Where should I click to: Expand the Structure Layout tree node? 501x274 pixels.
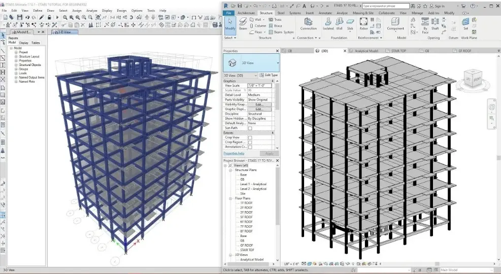coord(16,57)
